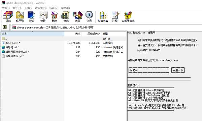Click the 应用程序 type cell
This screenshot has height=121, width=202.
[108, 43]
